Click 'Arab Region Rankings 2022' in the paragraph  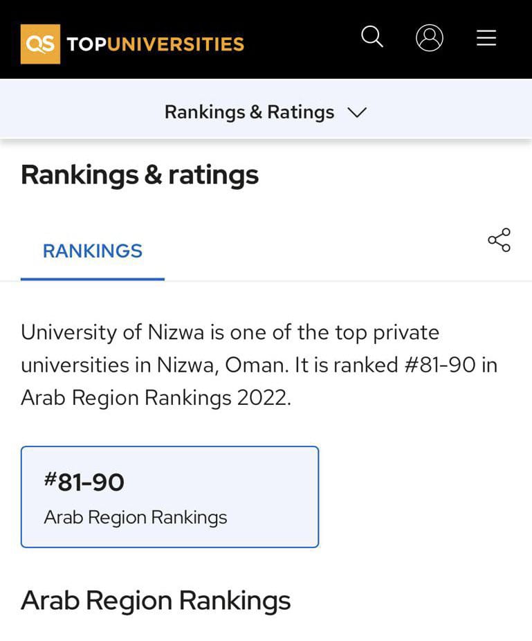[156, 398]
